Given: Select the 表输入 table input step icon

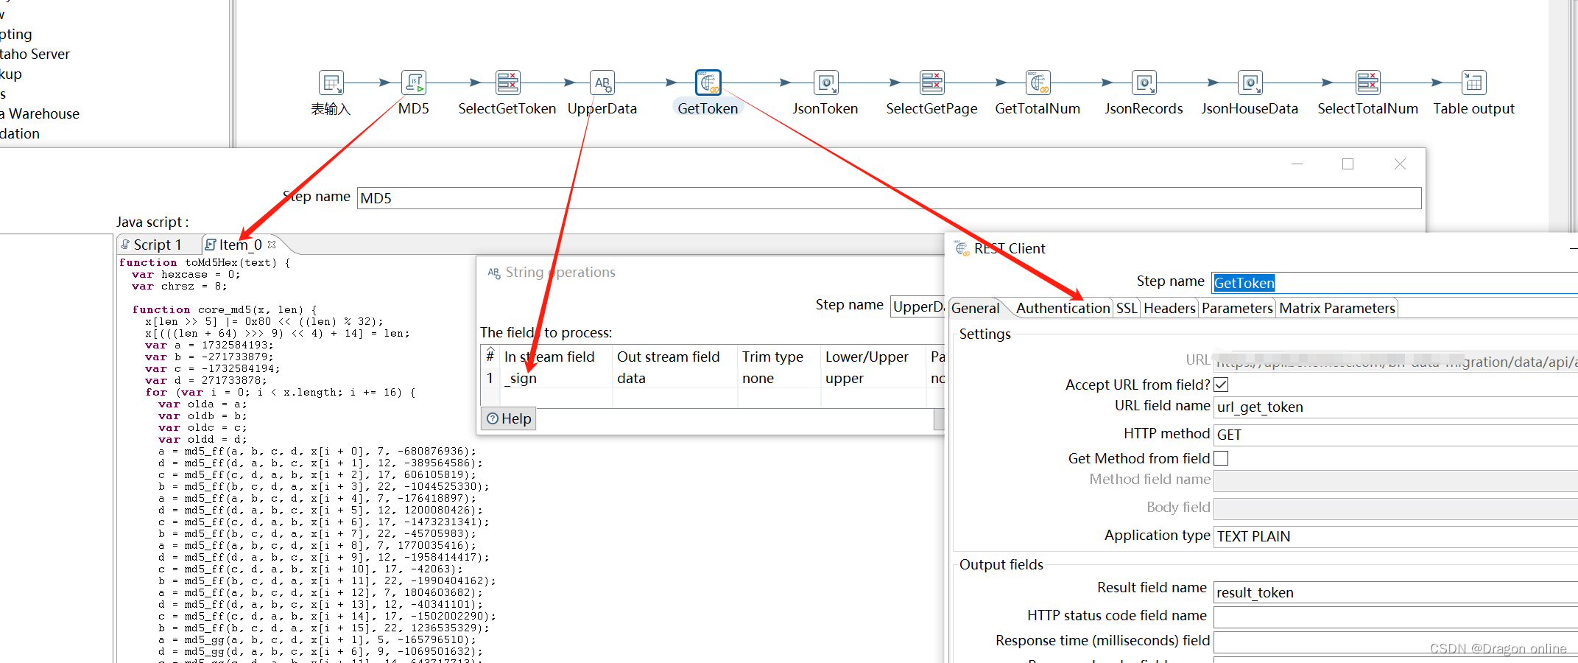Looking at the screenshot, I should (331, 83).
